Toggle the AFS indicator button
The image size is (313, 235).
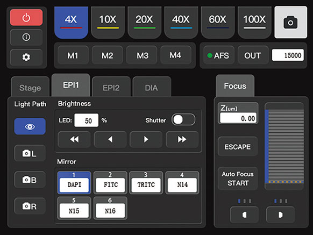(x=218, y=55)
